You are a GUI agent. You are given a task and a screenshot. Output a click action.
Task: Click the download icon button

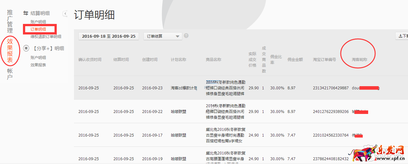click(x=402, y=36)
